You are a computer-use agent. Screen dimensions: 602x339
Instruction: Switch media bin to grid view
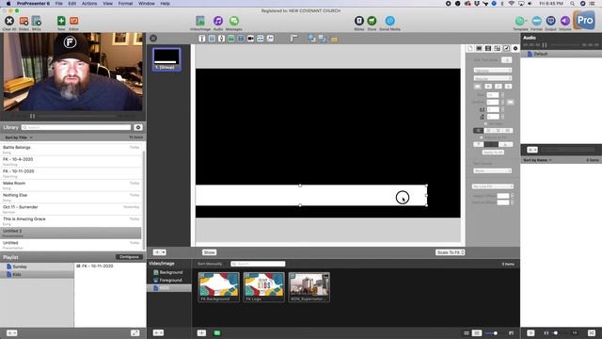pyautogui.click(x=477, y=332)
